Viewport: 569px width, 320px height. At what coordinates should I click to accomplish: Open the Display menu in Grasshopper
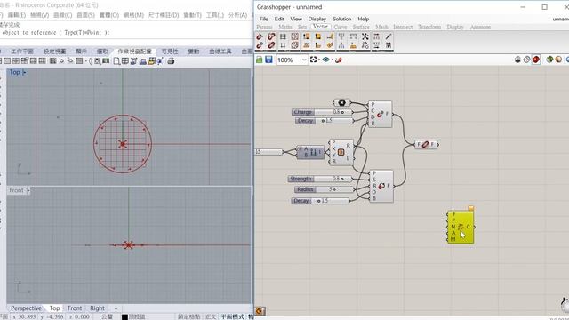pyautogui.click(x=317, y=19)
